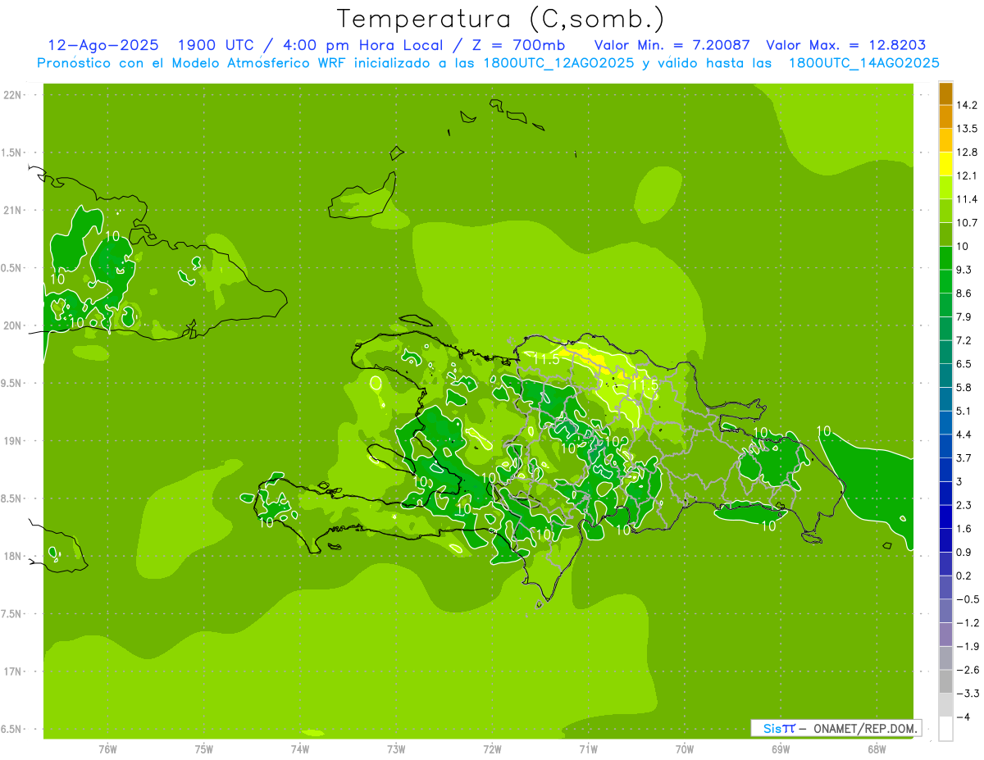Click the -0.5 colorbar label
984x760 pixels.
point(967,599)
